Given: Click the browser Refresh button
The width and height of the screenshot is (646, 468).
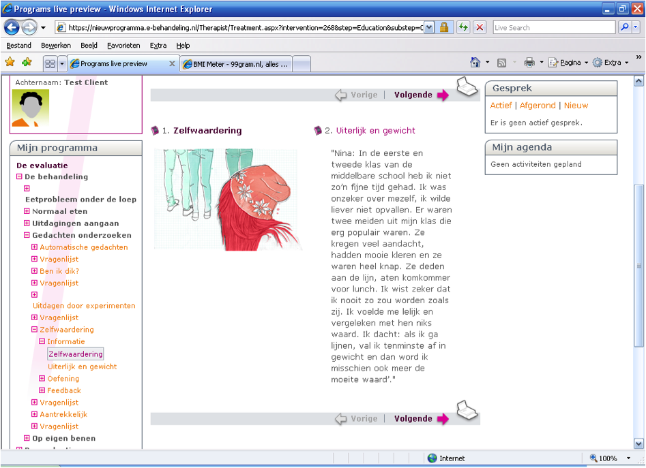Looking at the screenshot, I should pos(463,27).
